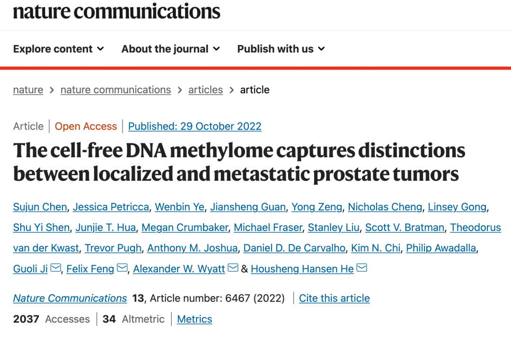
Task: Click the italic Nature Communications journal link
Action: pos(70,298)
